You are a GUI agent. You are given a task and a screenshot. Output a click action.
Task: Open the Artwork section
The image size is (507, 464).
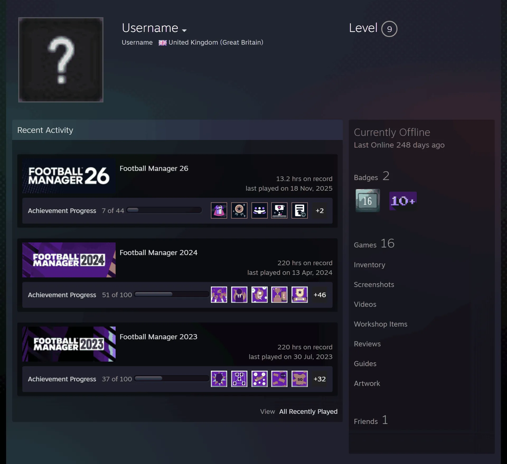coord(367,383)
